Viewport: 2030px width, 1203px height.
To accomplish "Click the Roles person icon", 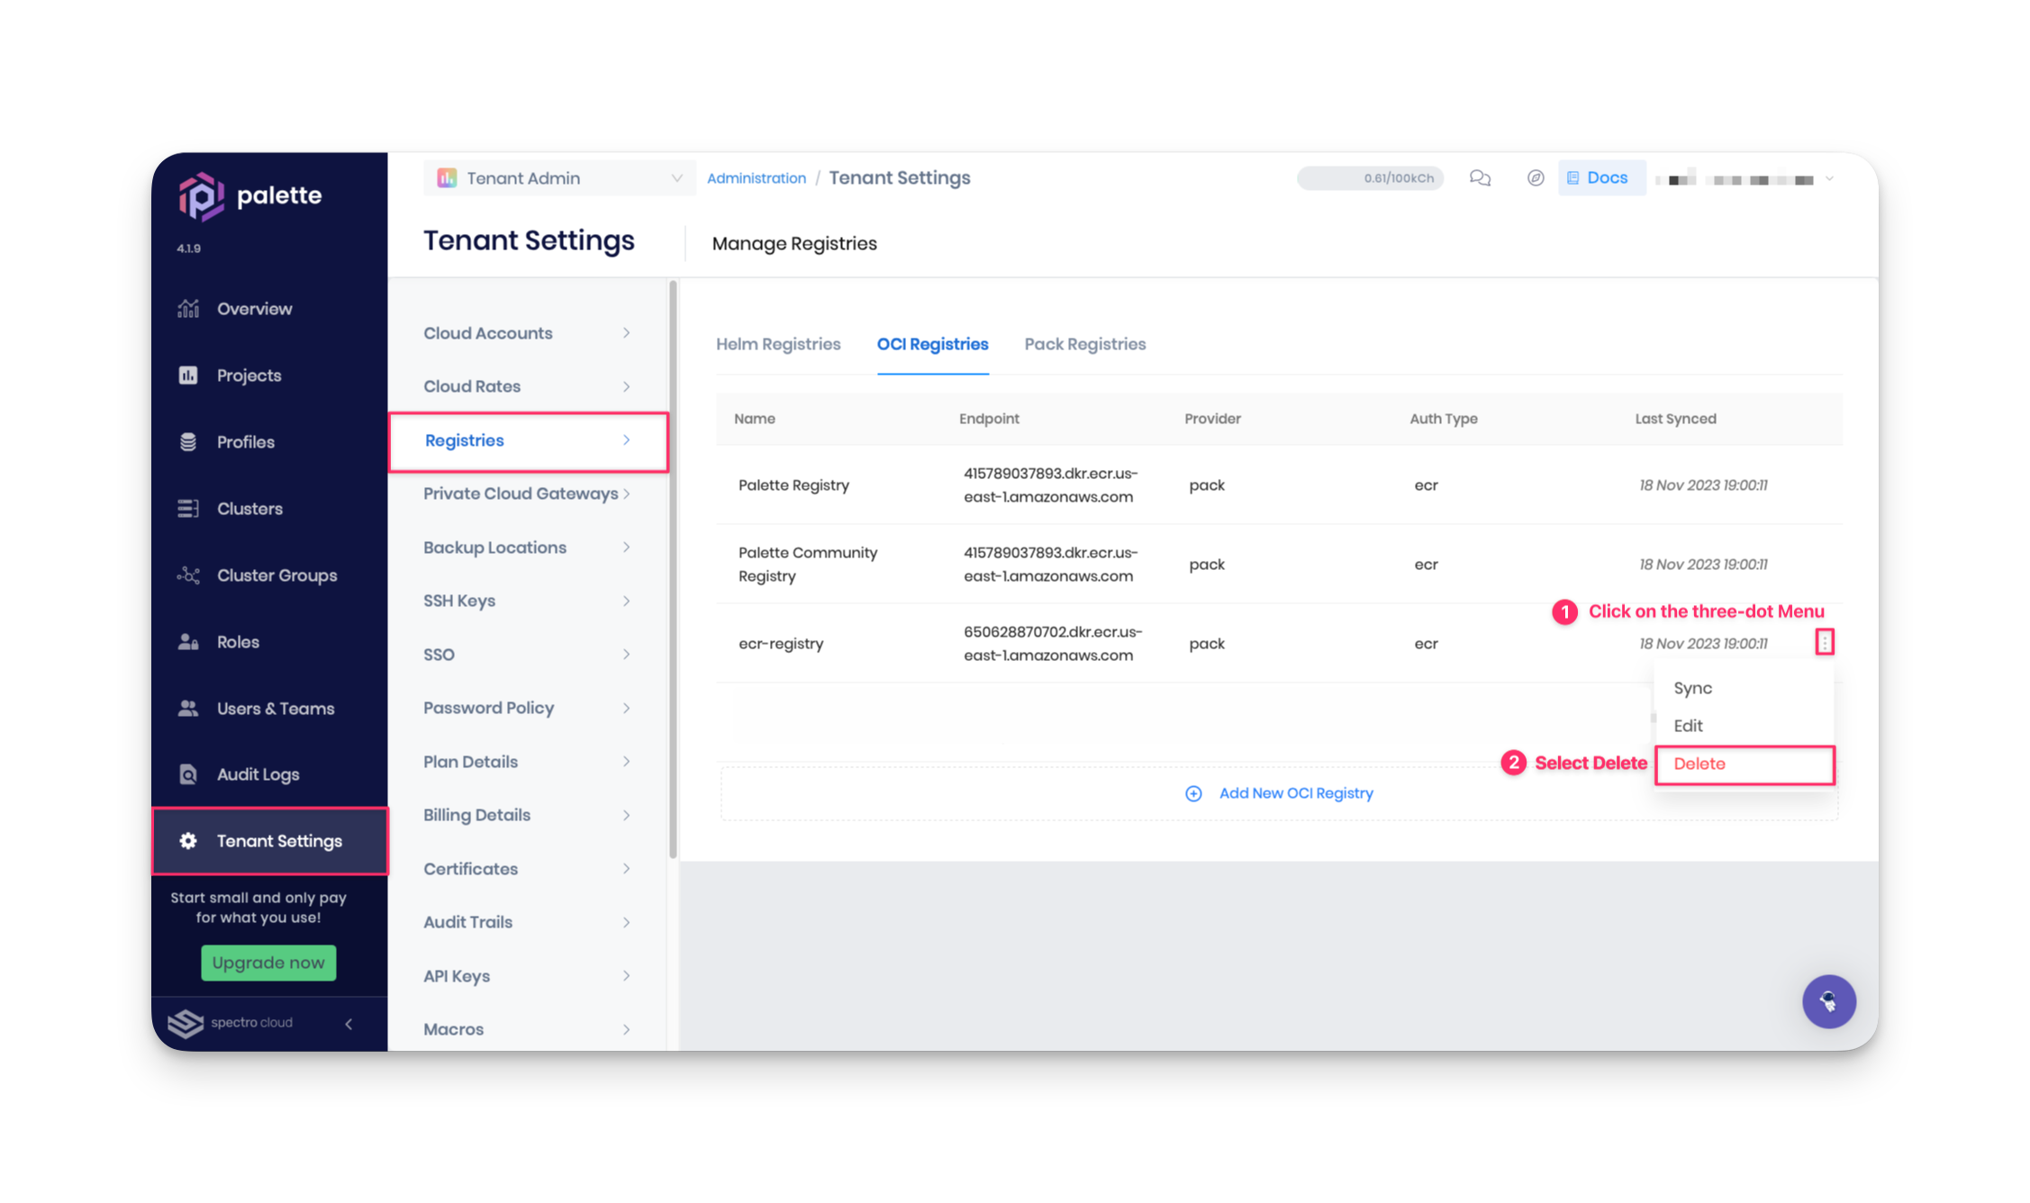I will coord(188,642).
